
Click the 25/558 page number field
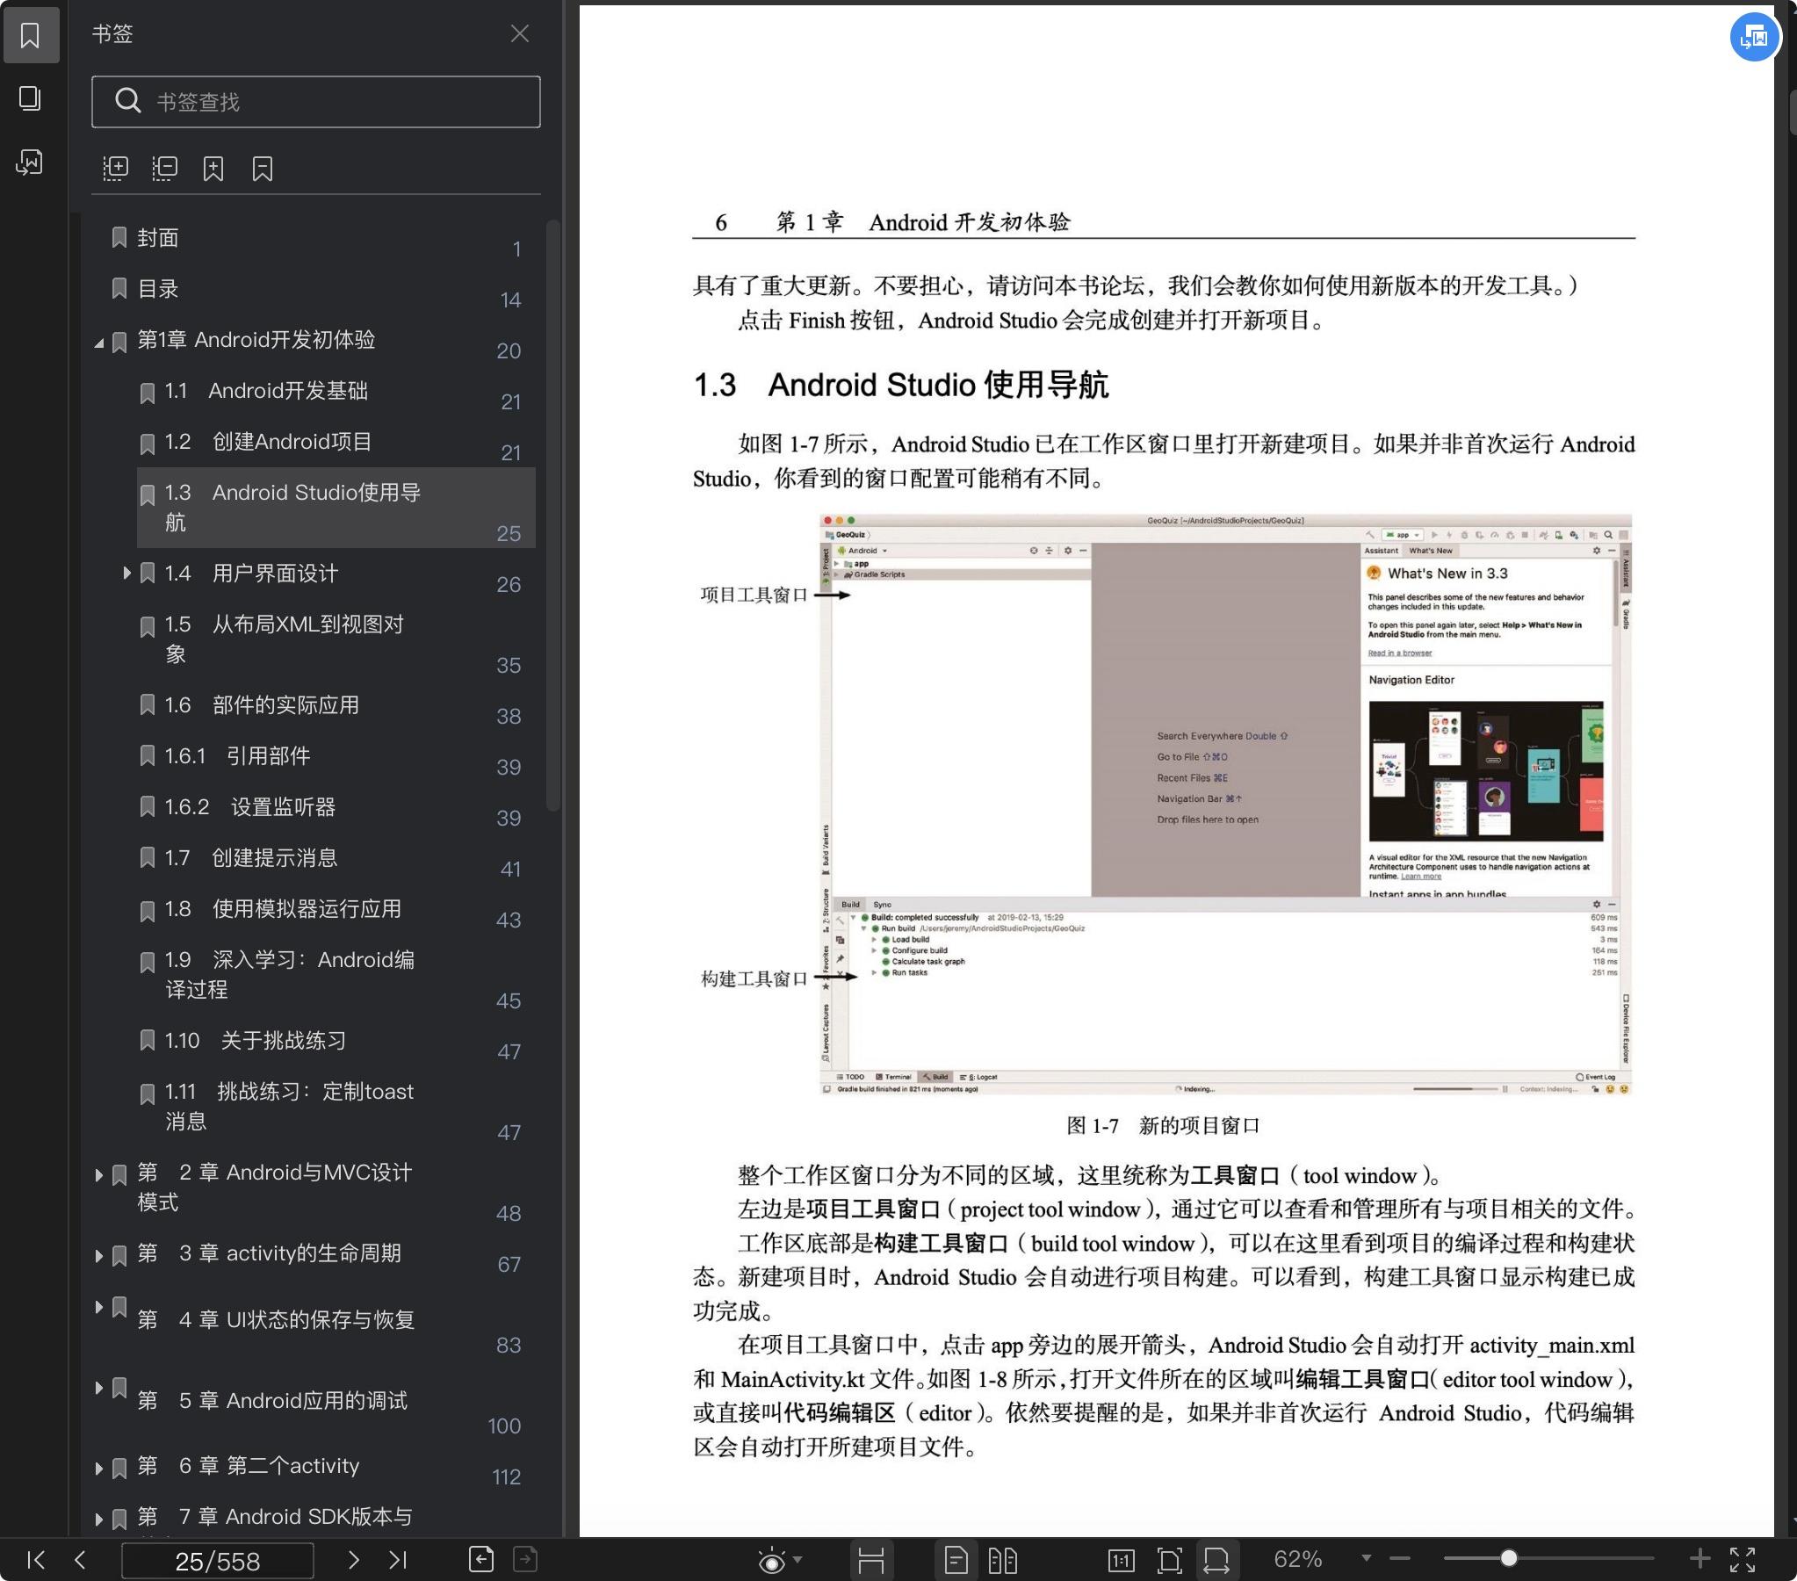pos(217,1561)
